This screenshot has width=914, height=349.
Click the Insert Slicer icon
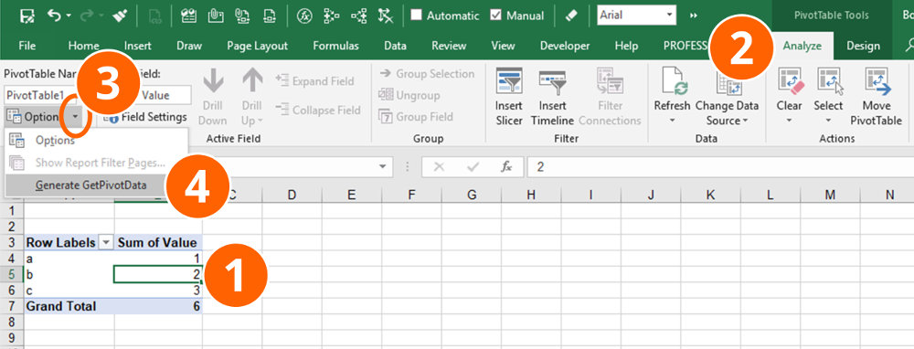[x=508, y=81]
